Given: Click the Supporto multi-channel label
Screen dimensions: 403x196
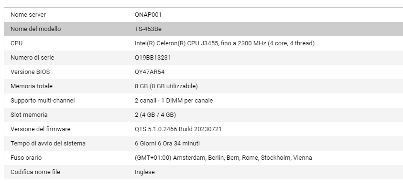Looking at the screenshot, I should (43, 101).
